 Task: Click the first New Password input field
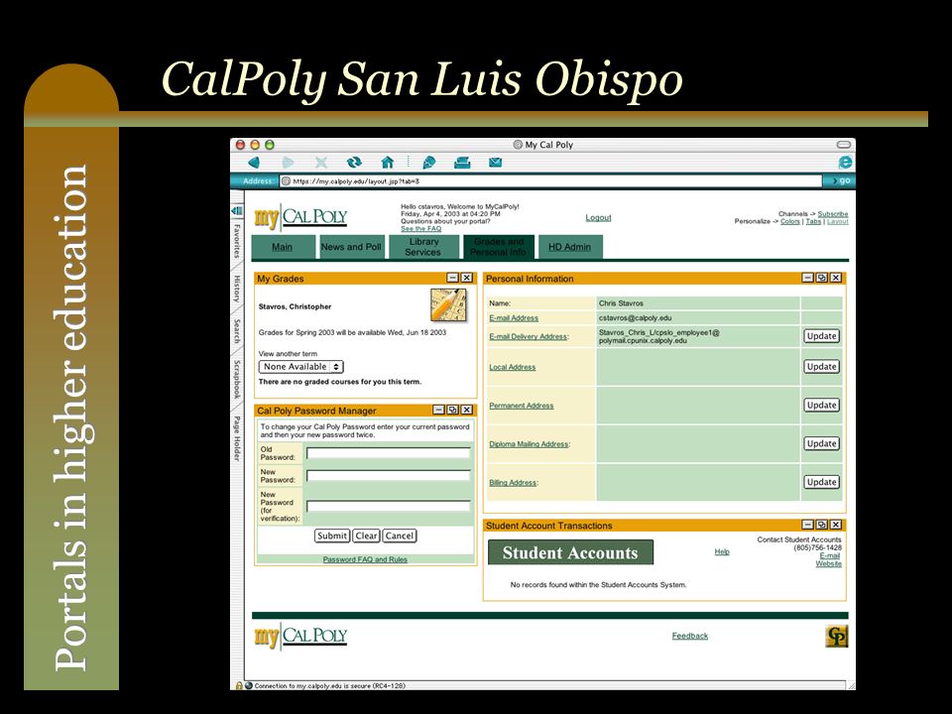click(x=389, y=475)
